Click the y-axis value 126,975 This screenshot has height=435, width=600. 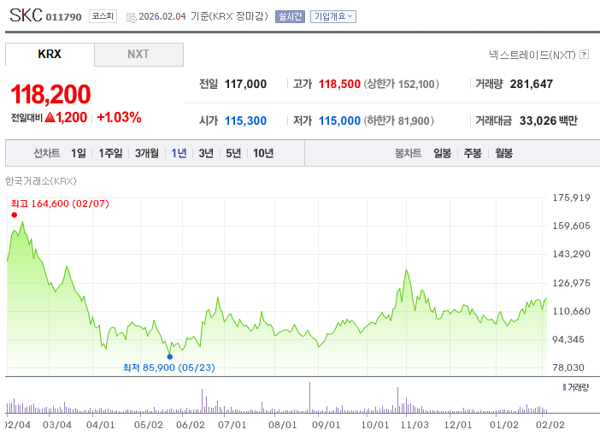coord(571,283)
